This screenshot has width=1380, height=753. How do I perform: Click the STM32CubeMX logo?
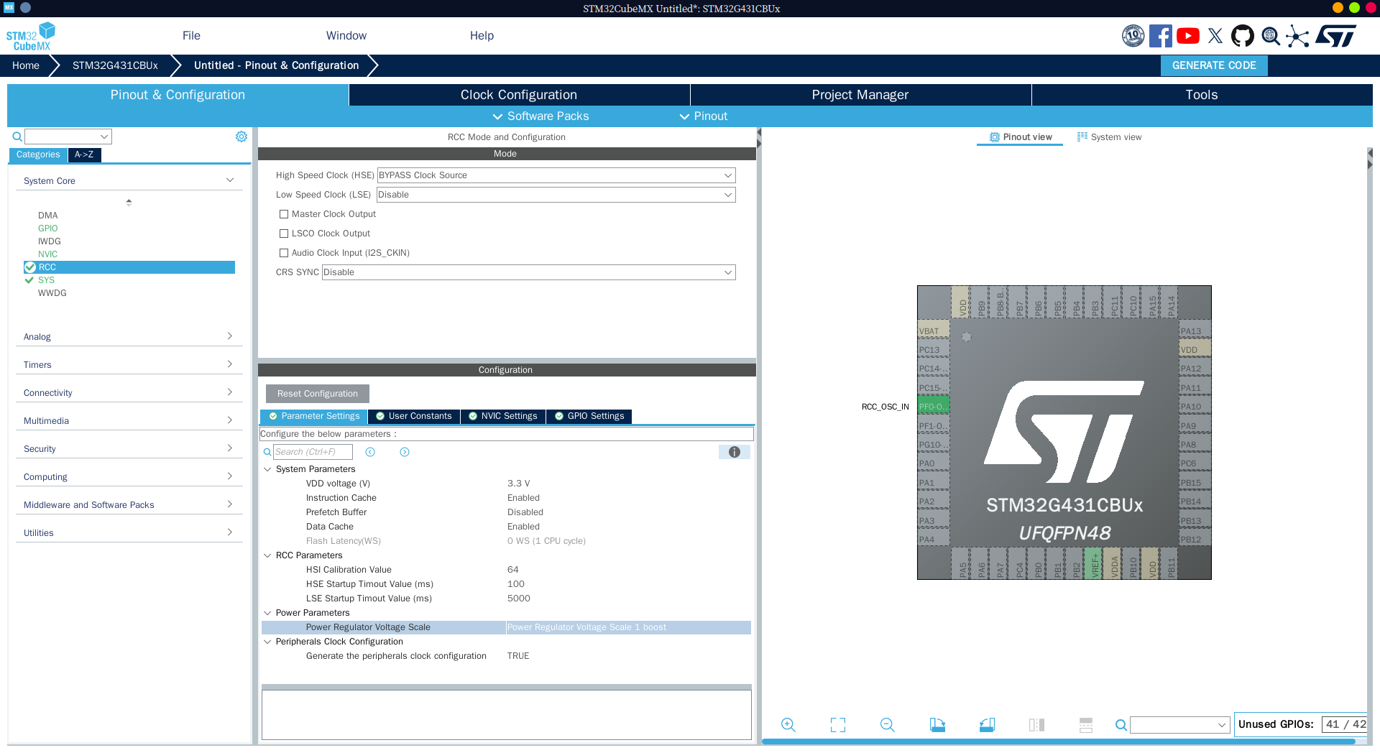[x=31, y=36]
